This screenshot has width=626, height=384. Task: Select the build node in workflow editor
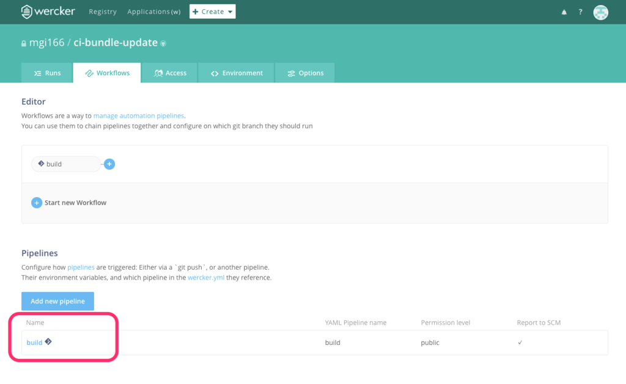tap(66, 164)
